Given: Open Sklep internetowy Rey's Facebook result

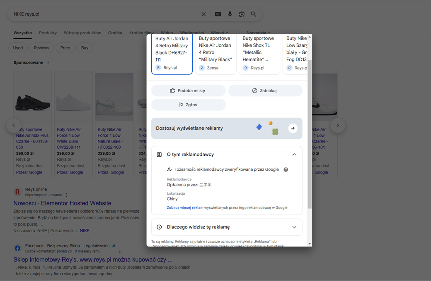Looking at the screenshot, I should (93, 260).
